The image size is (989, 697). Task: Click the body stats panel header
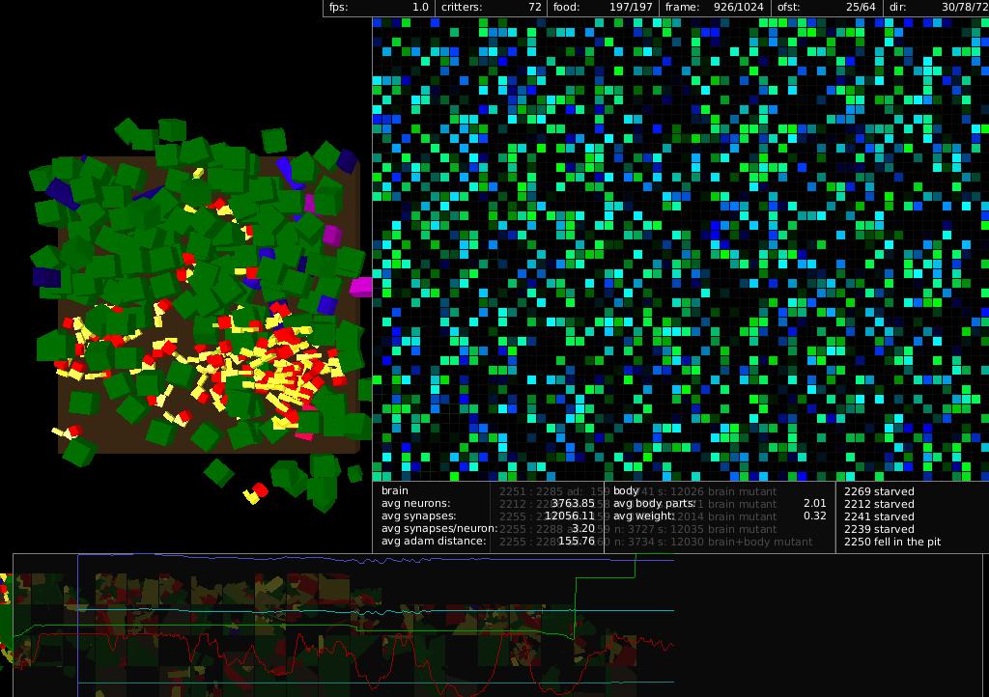coord(626,491)
